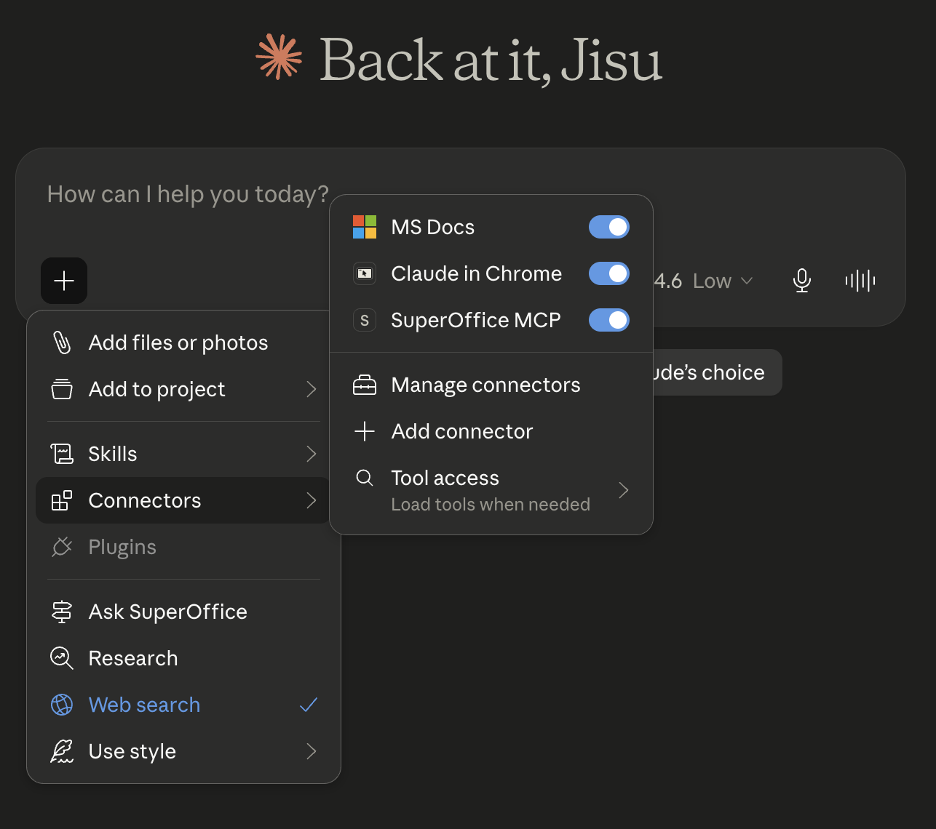The height and width of the screenshot is (829, 936).
Task: Open the model selector dropdown showing Low
Action: point(703,281)
